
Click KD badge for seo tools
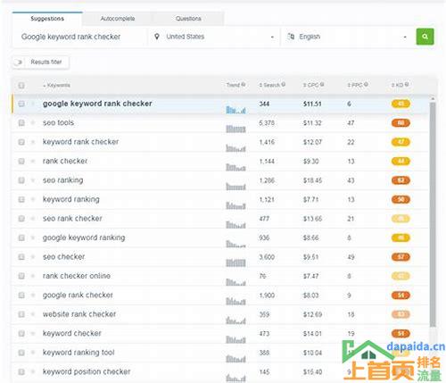401,122
